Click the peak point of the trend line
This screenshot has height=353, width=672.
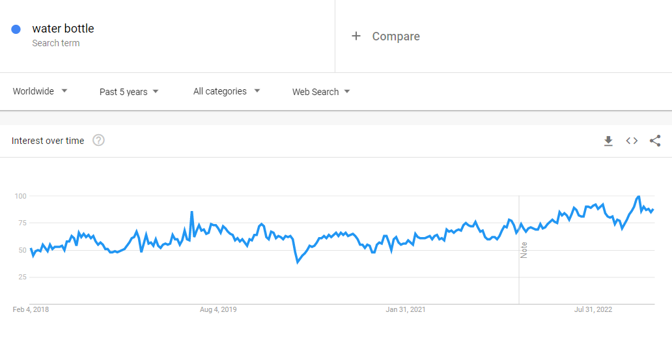click(639, 196)
